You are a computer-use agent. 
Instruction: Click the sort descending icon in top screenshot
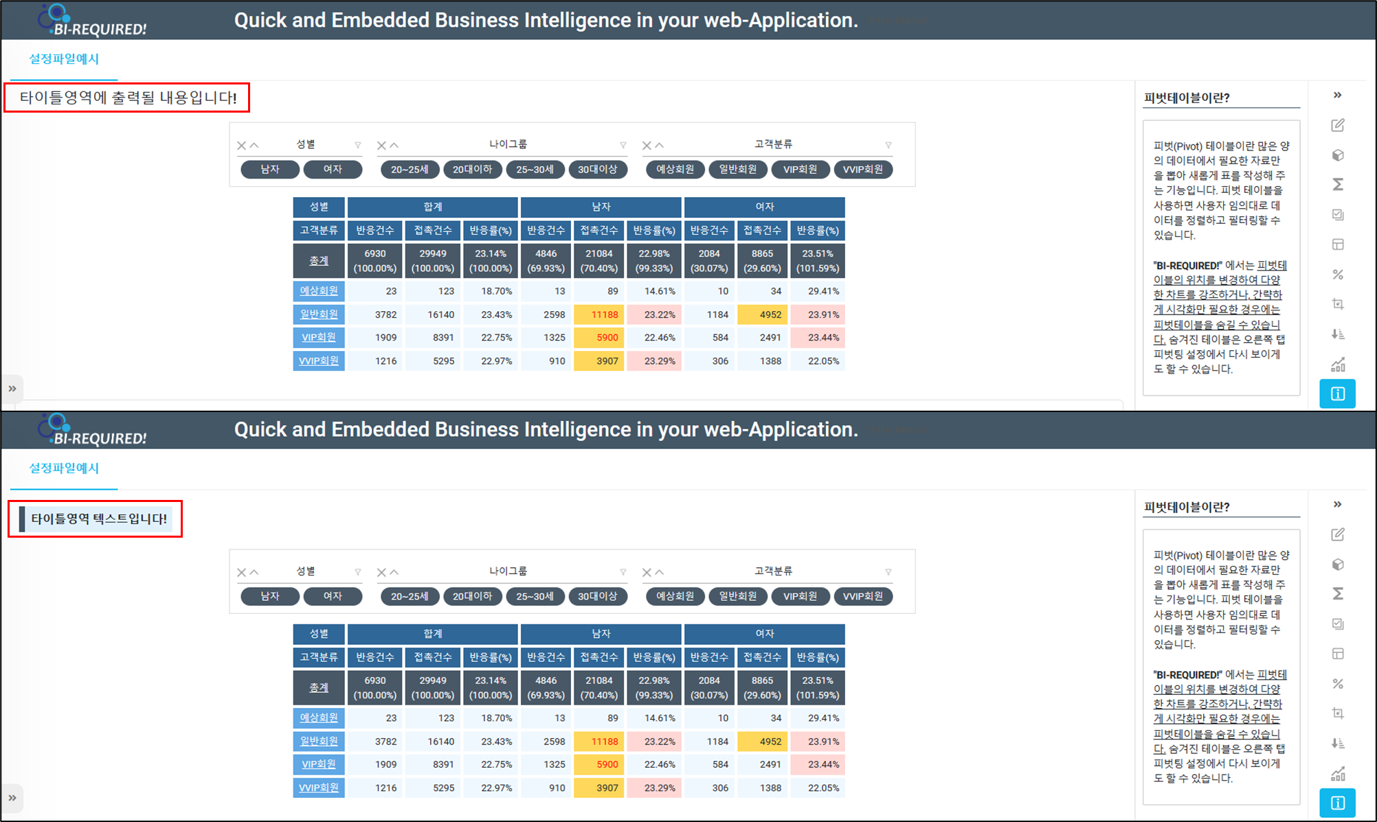click(x=1337, y=334)
